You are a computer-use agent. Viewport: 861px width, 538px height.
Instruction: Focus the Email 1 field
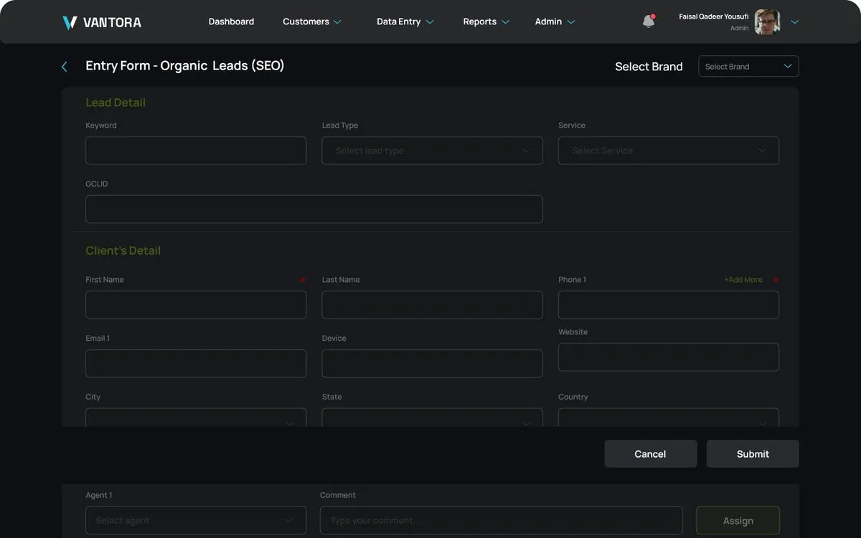coord(196,364)
